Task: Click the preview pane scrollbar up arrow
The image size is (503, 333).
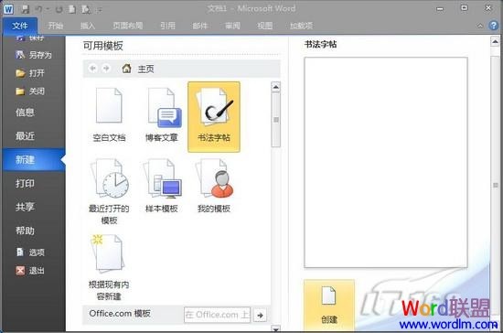Action: [495, 41]
